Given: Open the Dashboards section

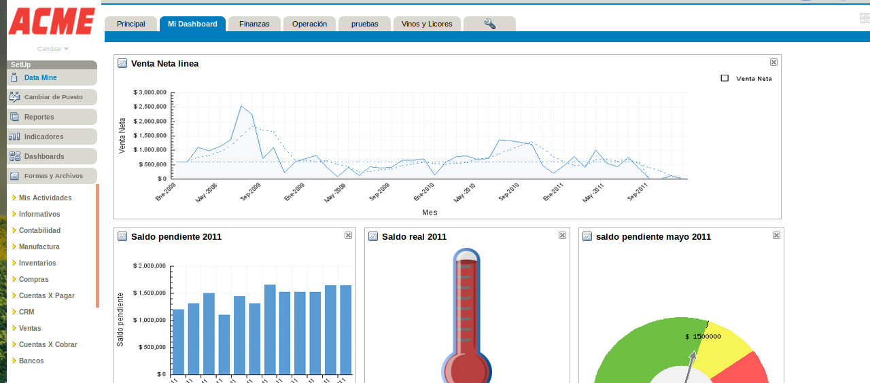Looking at the screenshot, I should pyautogui.click(x=52, y=156).
